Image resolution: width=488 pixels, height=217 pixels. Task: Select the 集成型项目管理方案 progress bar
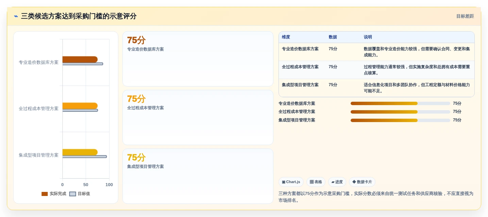400,120
